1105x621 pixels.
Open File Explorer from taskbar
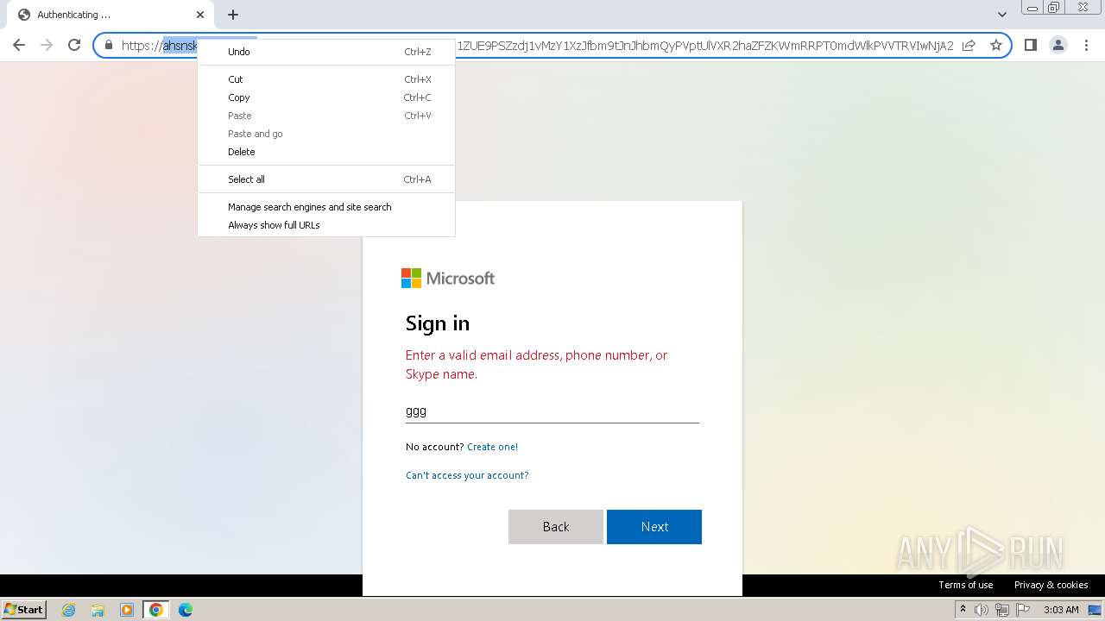(98, 610)
